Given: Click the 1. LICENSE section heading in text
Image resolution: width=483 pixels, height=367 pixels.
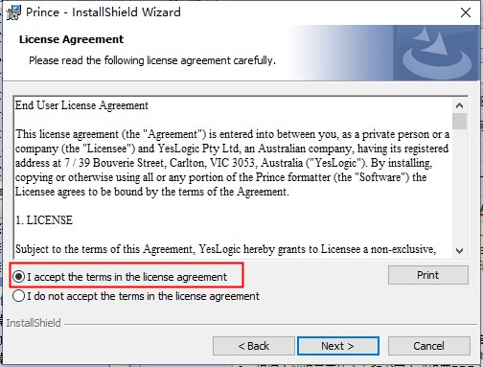Looking at the screenshot, I should 44,220.
